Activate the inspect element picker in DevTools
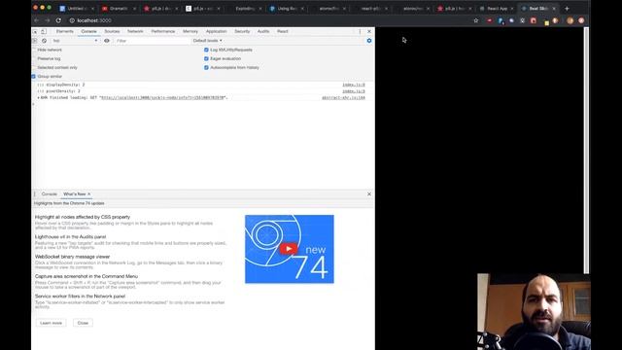This screenshot has width=622, height=350. [35, 31]
